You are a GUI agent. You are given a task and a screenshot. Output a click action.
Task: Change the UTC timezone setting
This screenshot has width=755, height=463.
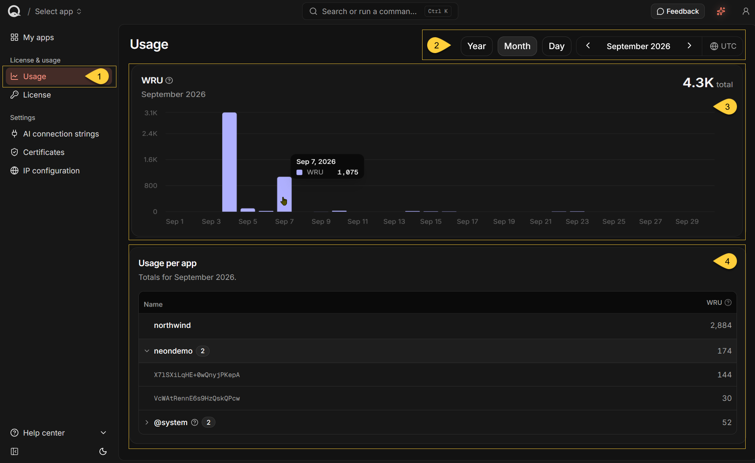723,46
